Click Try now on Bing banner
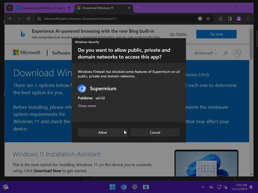The height and width of the screenshot is (193, 258). (216, 34)
